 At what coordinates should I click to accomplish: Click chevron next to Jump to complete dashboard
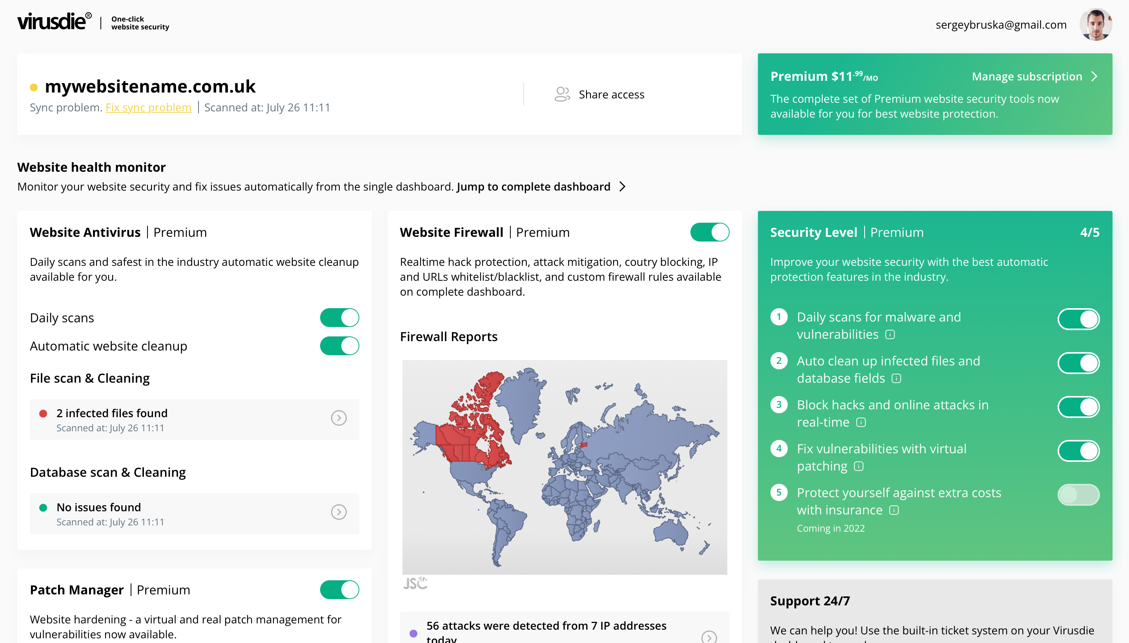tap(622, 187)
